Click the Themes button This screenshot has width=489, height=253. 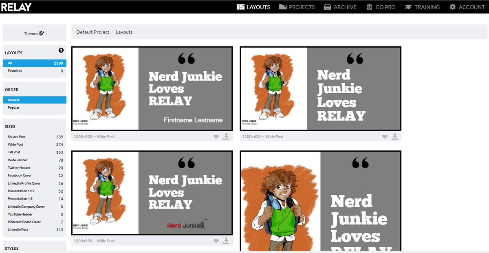coord(34,33)
